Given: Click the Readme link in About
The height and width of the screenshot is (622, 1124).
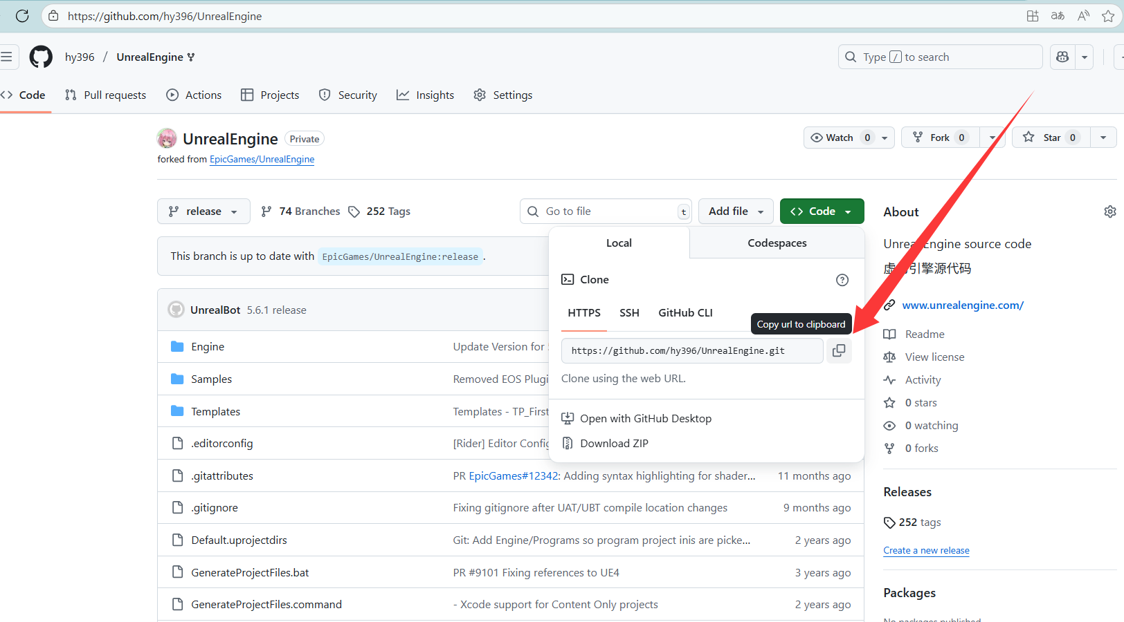Looking at the screenshot, I should [925, 334].
